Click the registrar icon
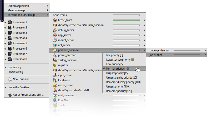 pos(55,65)
